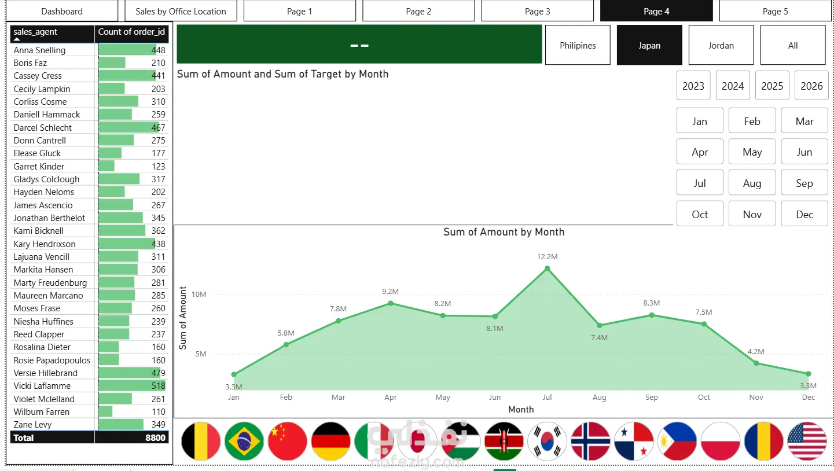
Task: Select the Oct month slicer
Action: 700,214
